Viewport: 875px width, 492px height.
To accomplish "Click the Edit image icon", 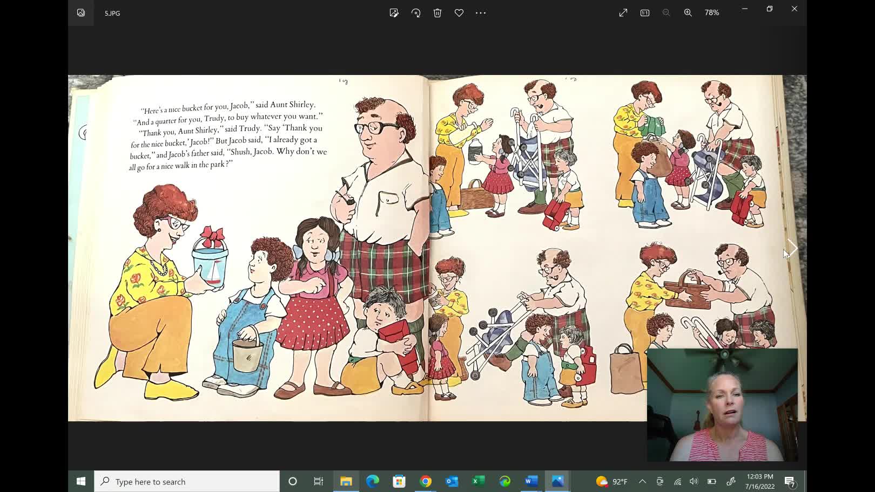I will point(394,13).
